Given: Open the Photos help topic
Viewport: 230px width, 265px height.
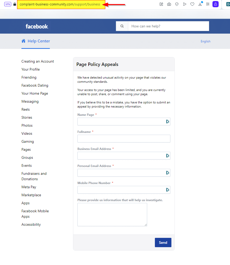Looking at the screenshot, I should (27, 125).
